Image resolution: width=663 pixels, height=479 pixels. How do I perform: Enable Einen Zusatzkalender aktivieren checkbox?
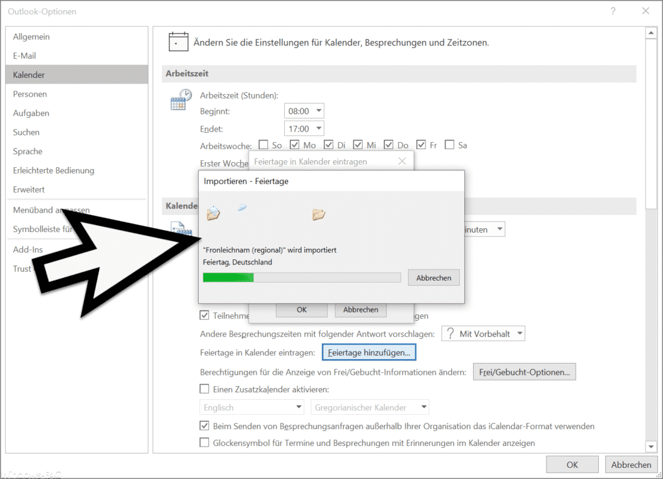click(x=204, y=389)
